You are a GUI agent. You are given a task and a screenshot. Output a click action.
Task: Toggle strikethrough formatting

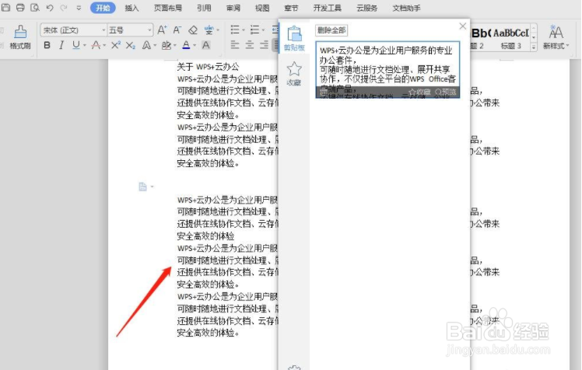click(96, 45)
